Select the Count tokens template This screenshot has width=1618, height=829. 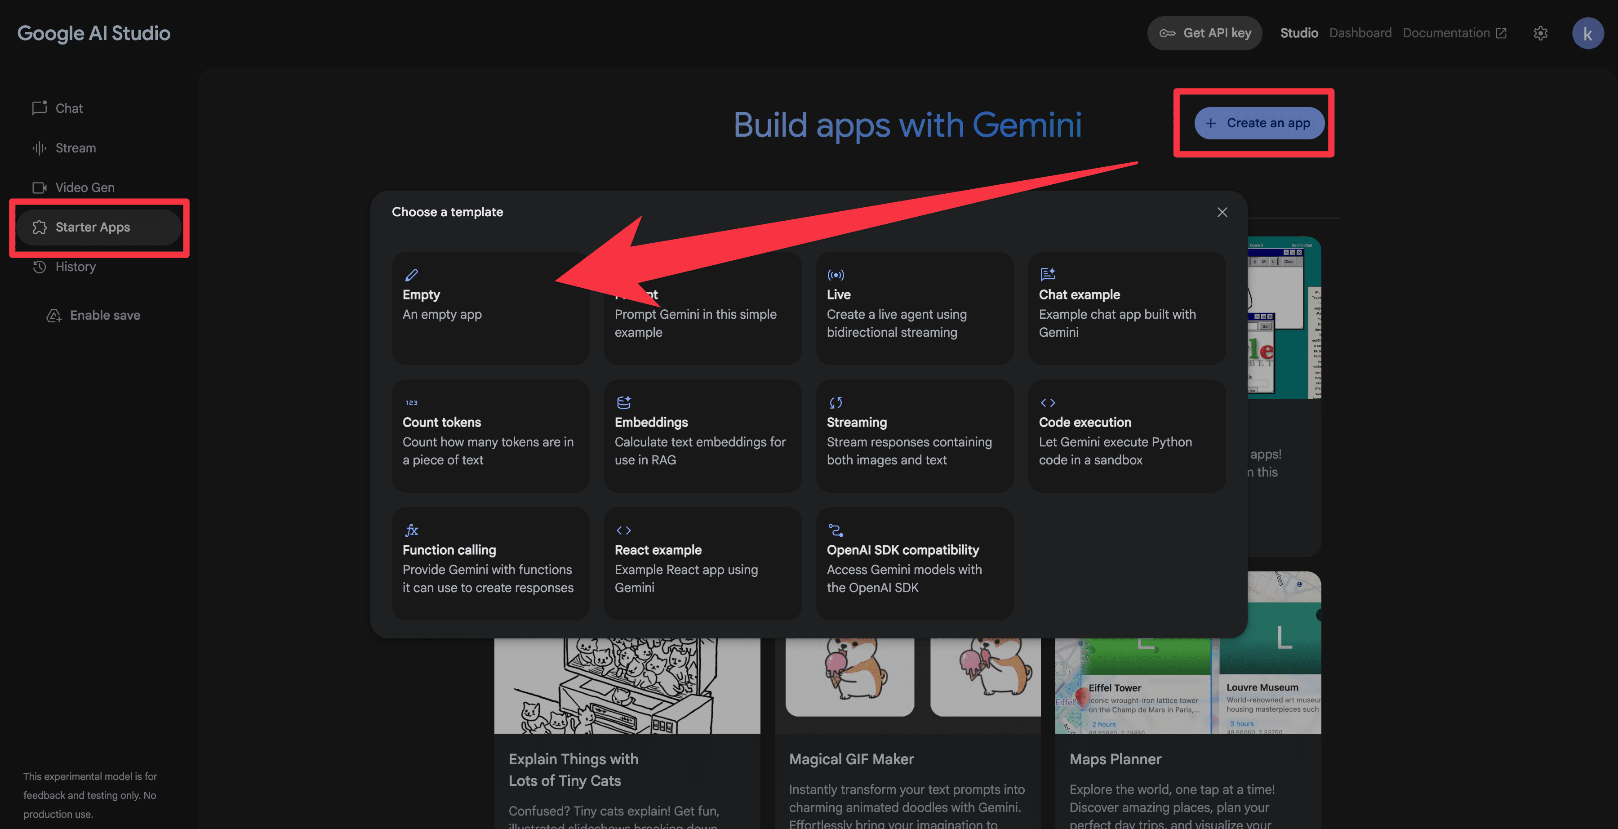click(490, 436)
